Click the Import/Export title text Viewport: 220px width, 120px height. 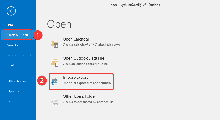coord(75,77)
